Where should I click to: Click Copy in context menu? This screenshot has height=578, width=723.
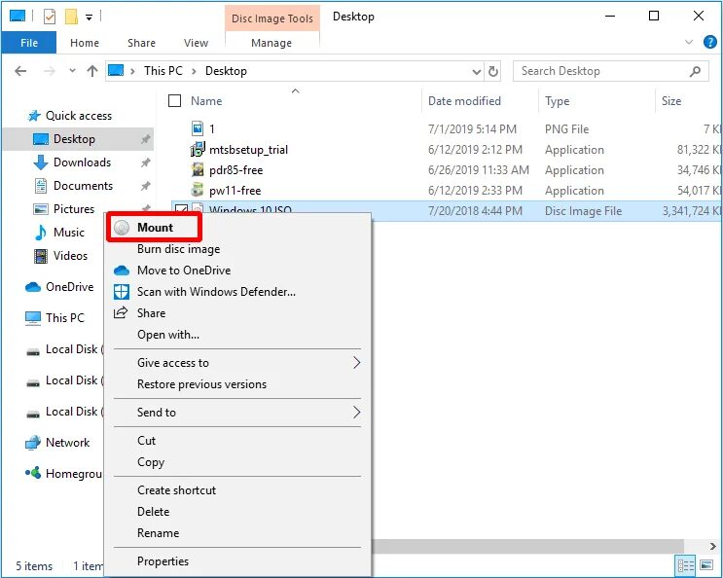click(x=151, y=462)
